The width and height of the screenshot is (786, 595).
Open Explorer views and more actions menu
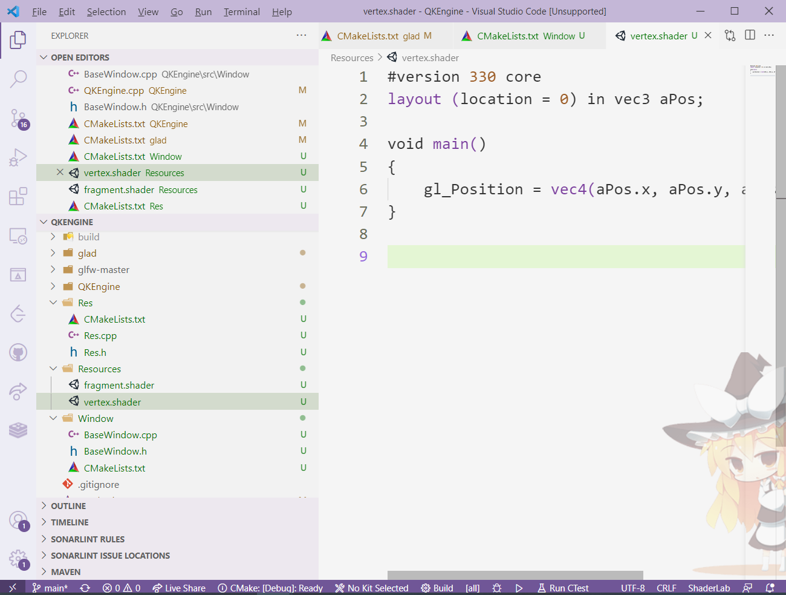pyautogui.click(x=301, y=36)
